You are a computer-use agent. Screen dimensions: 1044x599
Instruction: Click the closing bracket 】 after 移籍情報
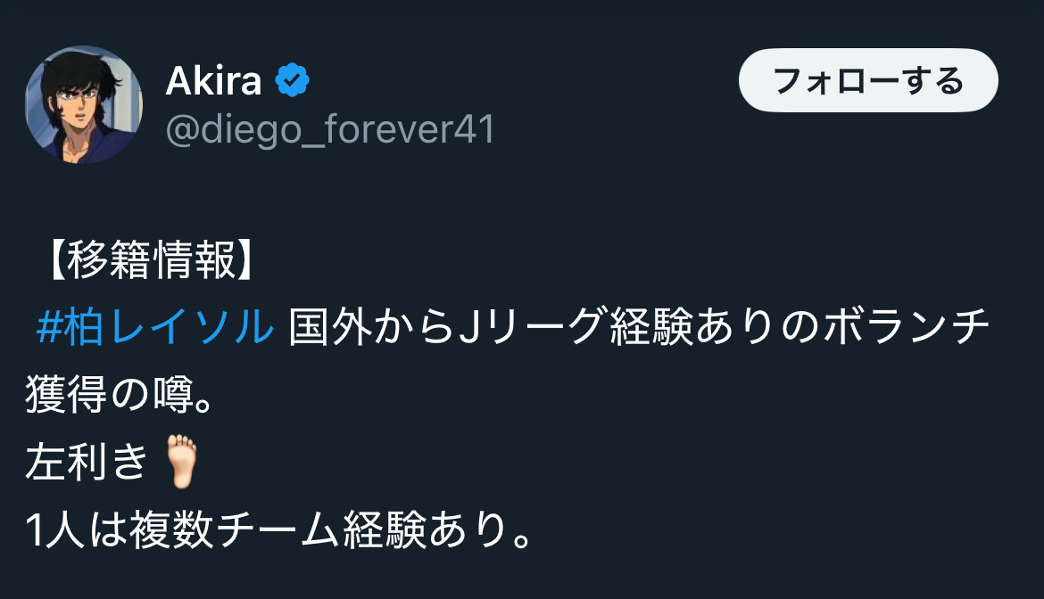click(x=245, y=259)
